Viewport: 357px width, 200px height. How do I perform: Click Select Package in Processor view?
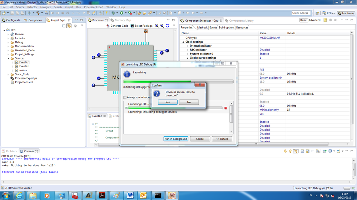(142, 26)
